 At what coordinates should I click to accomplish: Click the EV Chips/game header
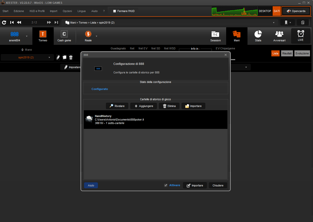225,48
